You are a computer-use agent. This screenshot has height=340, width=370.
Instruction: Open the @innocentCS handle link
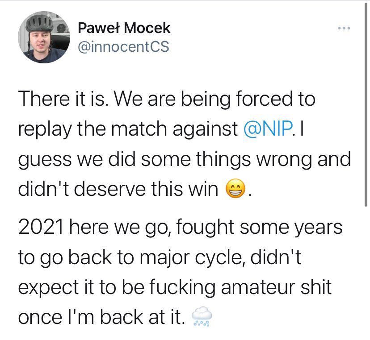click(123, 46)
